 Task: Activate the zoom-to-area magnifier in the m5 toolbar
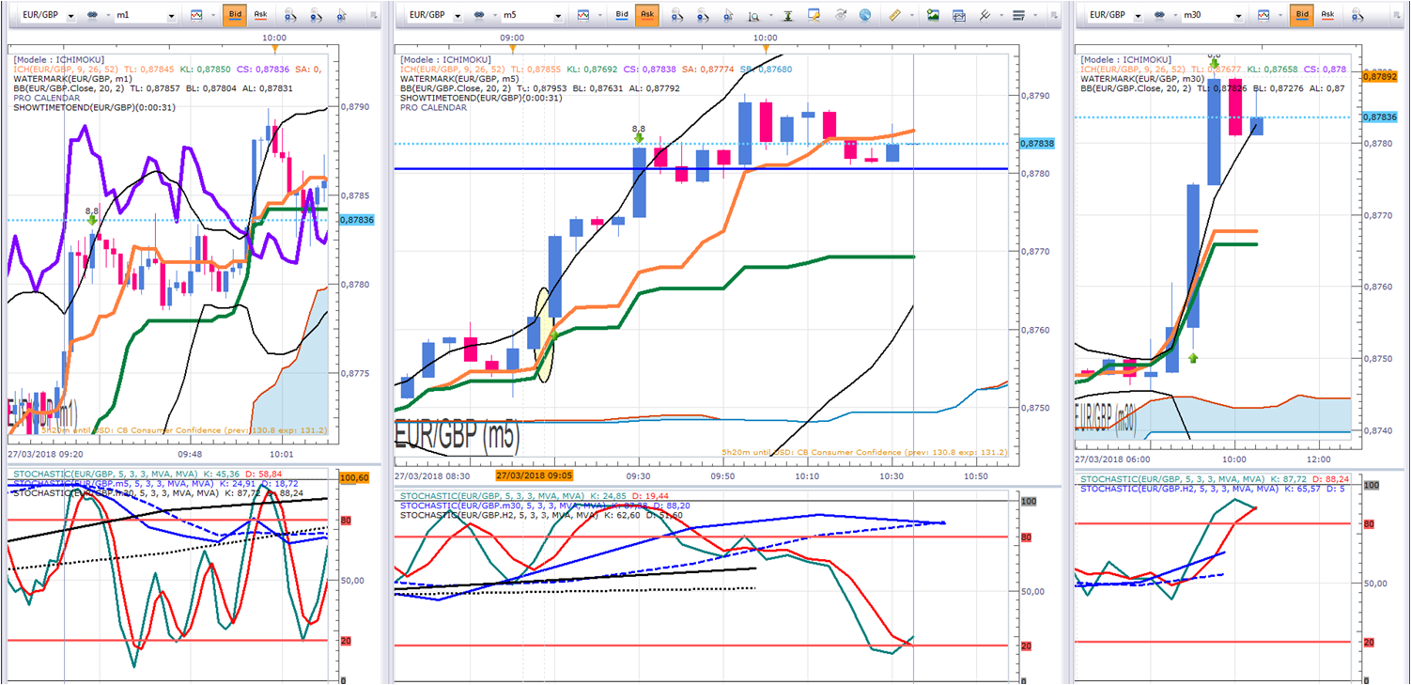[754, 15]
